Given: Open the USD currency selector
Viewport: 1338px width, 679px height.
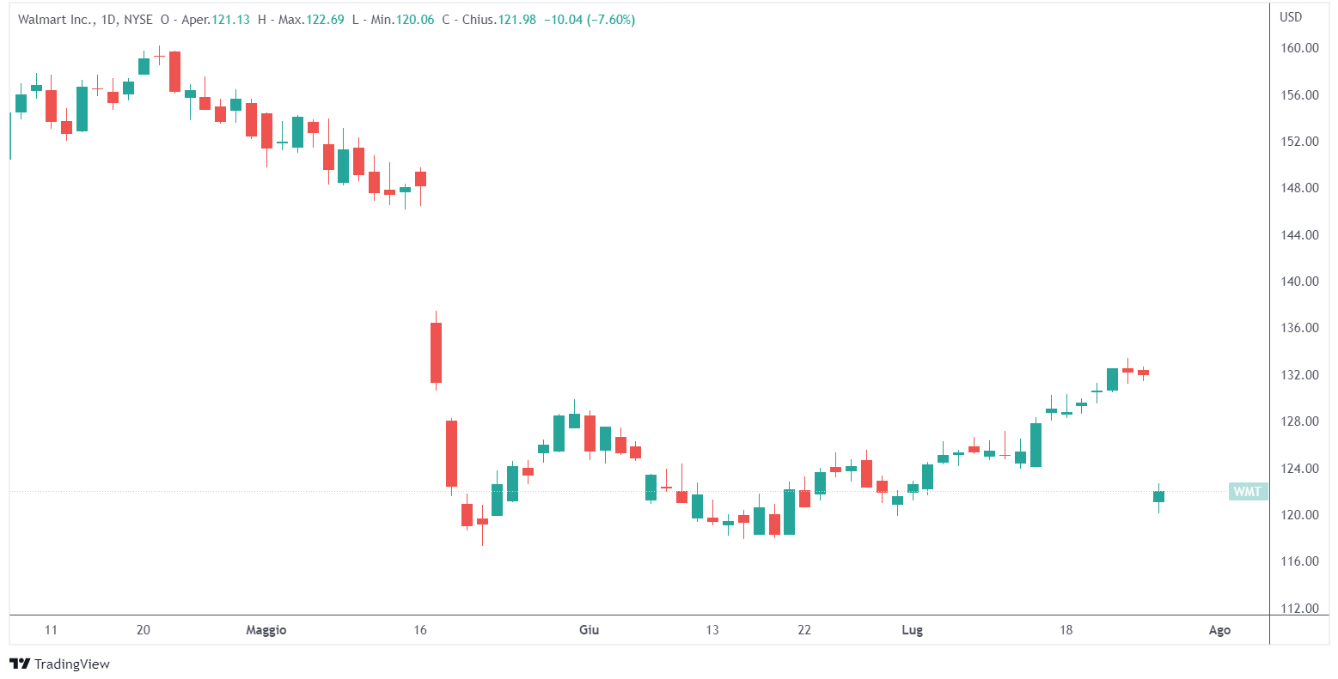Looking at the screenshot, I should 1291,17.
